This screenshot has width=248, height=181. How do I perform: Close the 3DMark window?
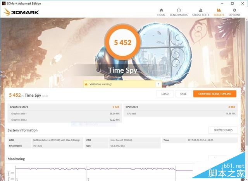243,3
